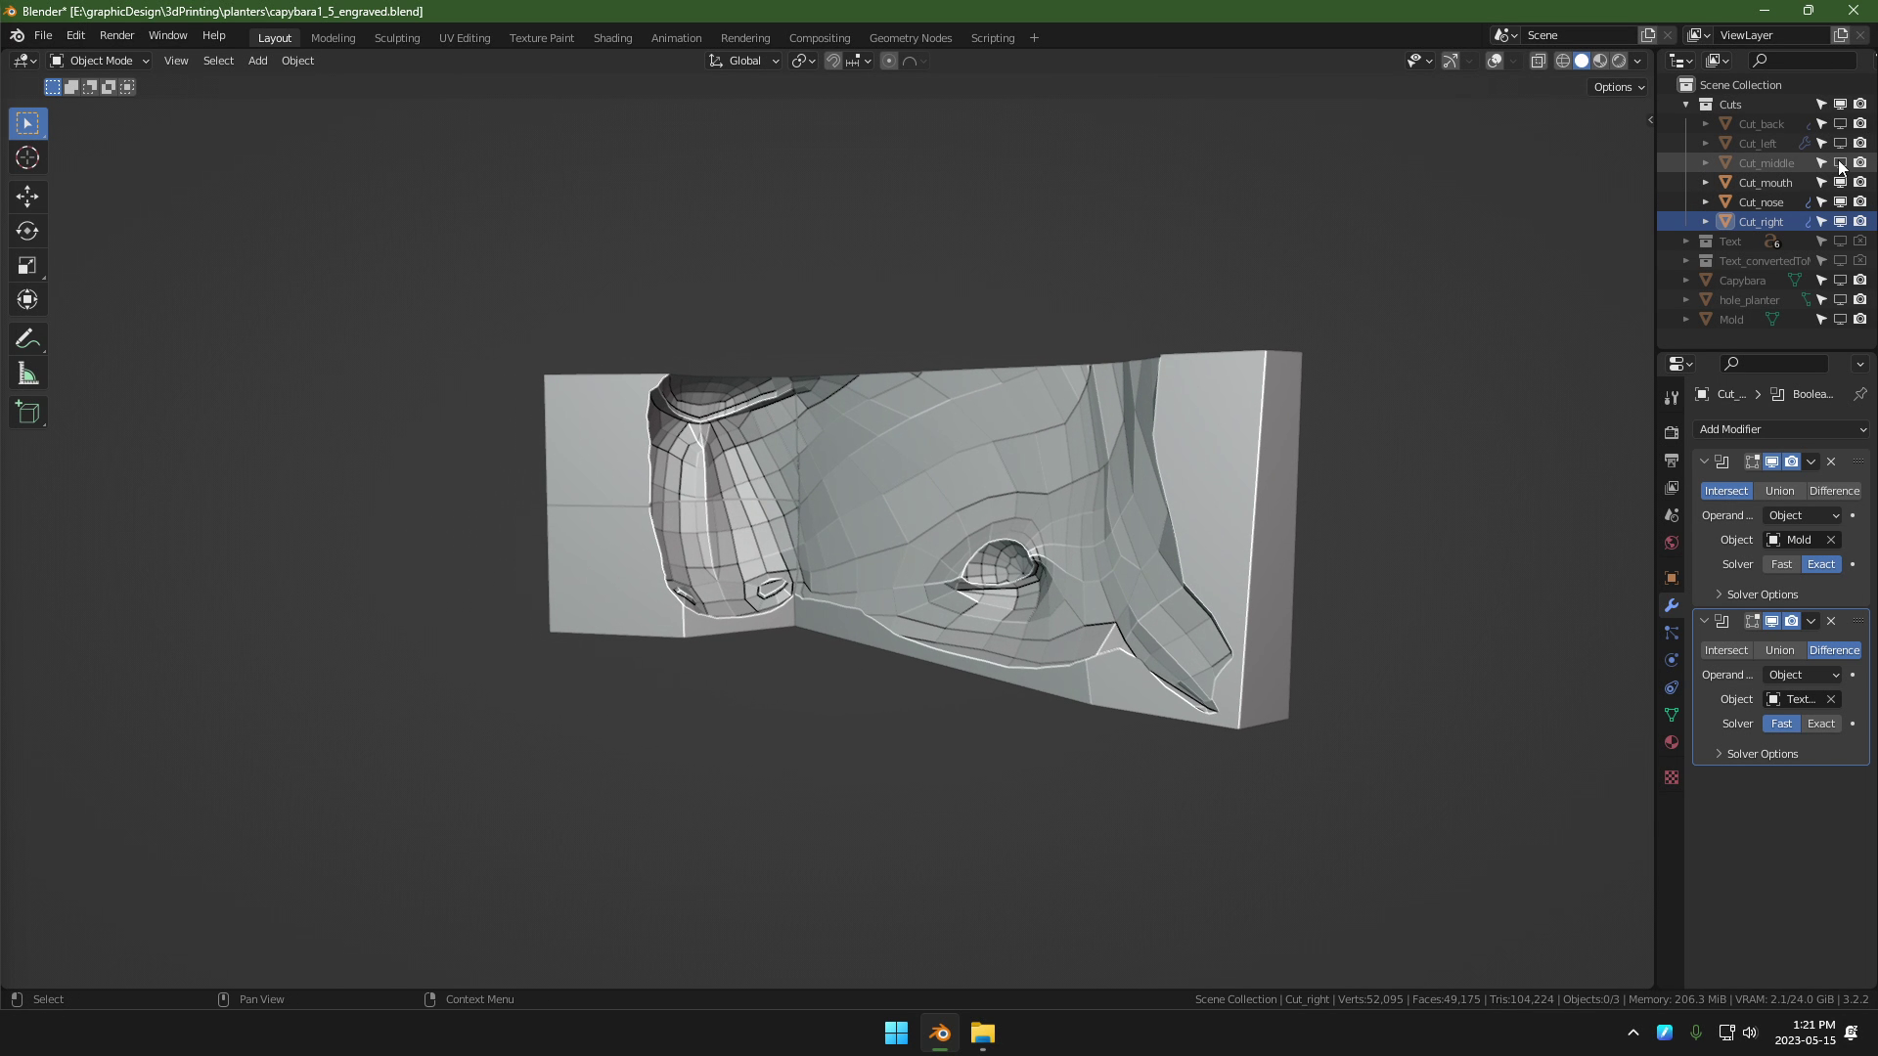Switch to the UV Editing workspace tab
1878x1056 pixels.
pyautogui.click(x=465, y=38)
